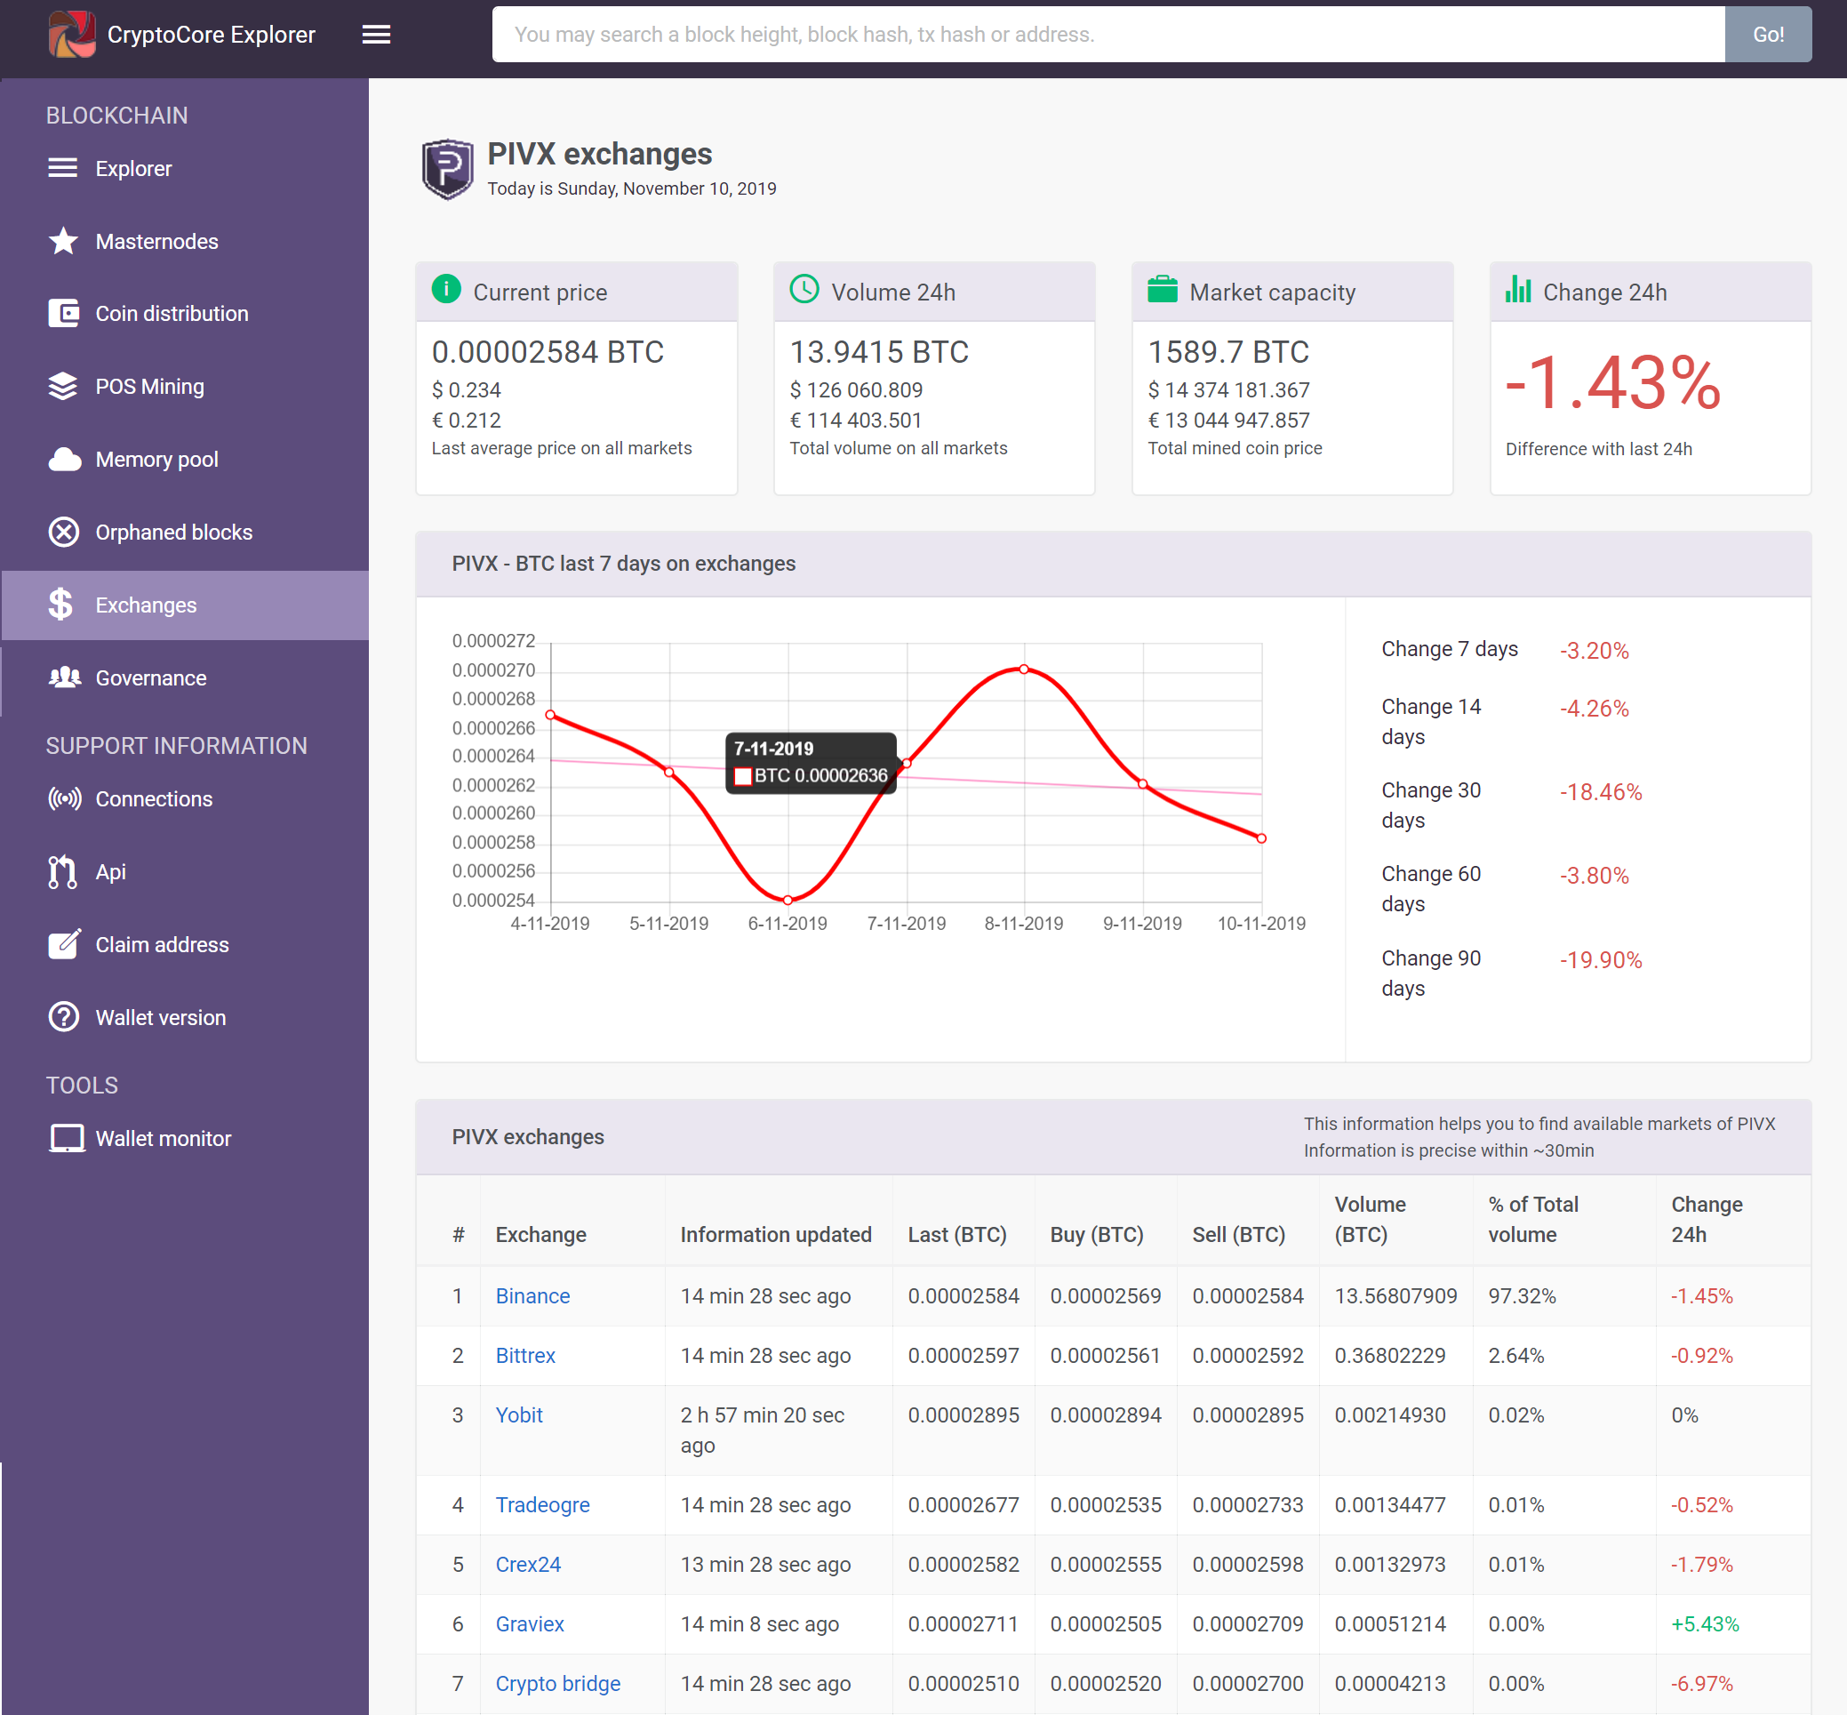The height and width of the screenshot is (1715, 1847).
Task: Click the 9-11-2019 chart data point
Action: (x=1143, y=784)
